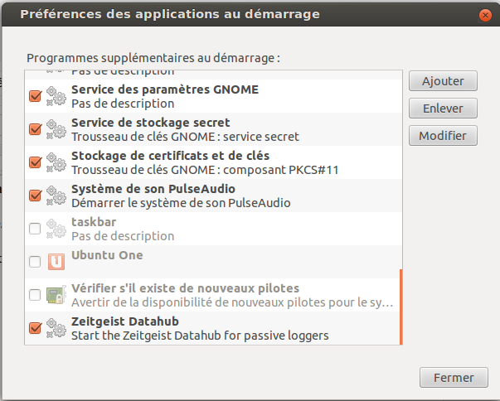The width and height of the screenshot is (500, 401).
Task: Select the gear icon for Stockage de certificats
Action: pos(56,162)
